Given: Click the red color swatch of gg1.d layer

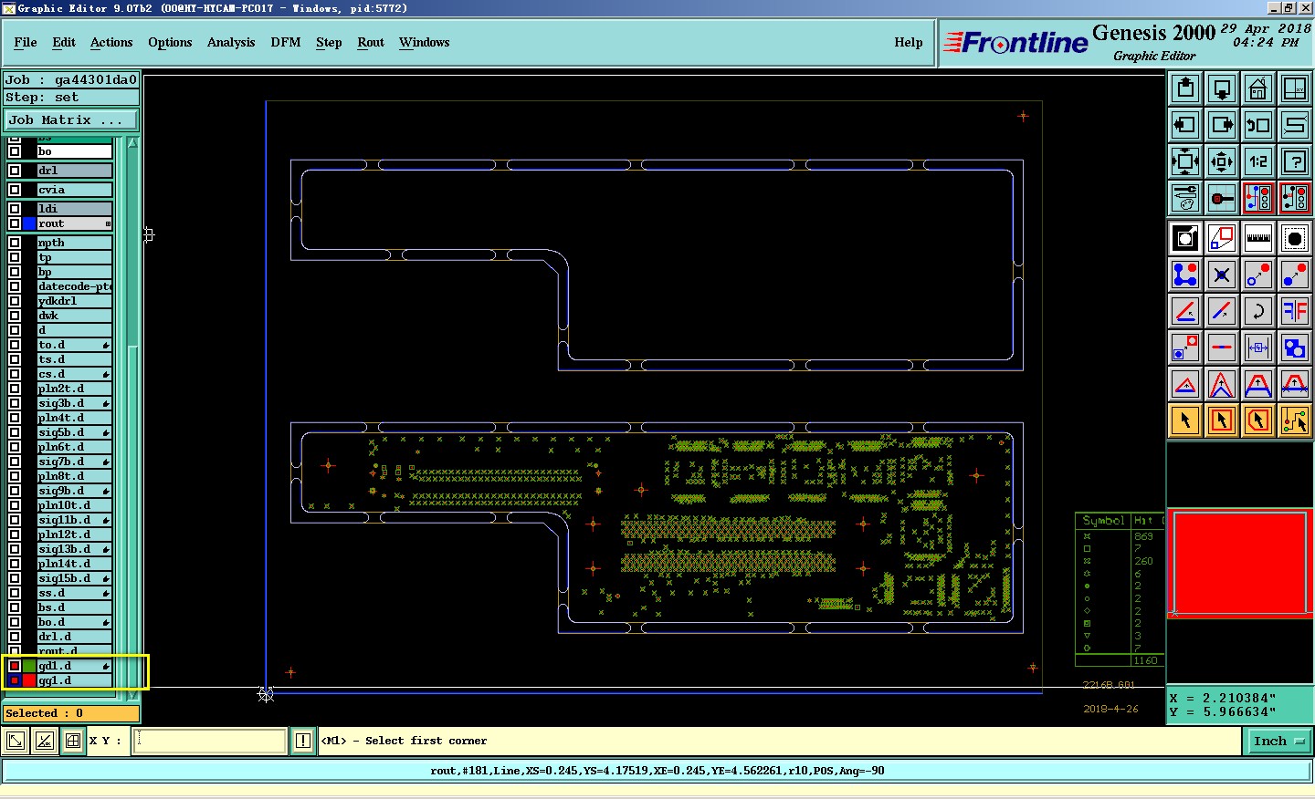Looking at the screenshot, I should point(29,680).
